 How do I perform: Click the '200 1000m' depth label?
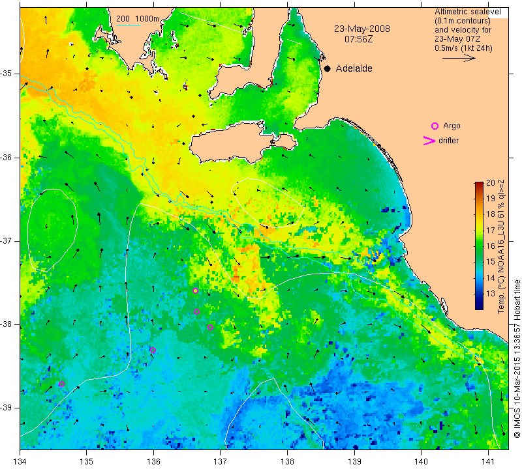[138, 19]
